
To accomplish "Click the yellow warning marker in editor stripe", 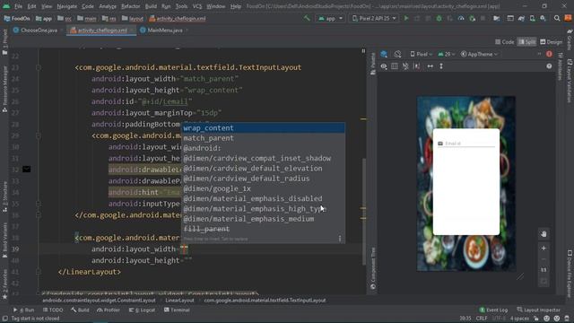I will [363, 118].
